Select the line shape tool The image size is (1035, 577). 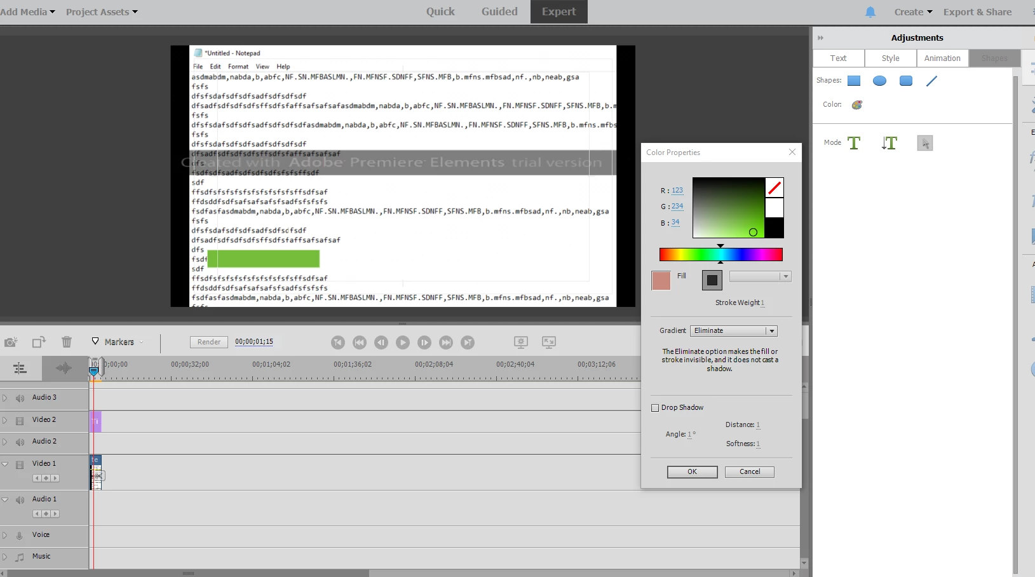click(931, 81)
